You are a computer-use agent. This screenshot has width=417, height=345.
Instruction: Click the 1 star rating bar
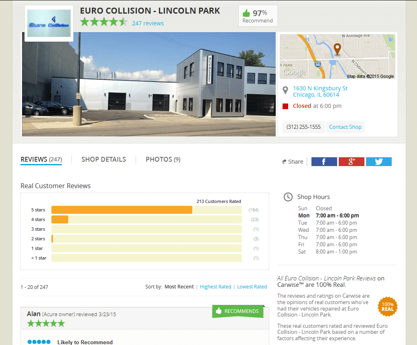click(x=146, y=248)
